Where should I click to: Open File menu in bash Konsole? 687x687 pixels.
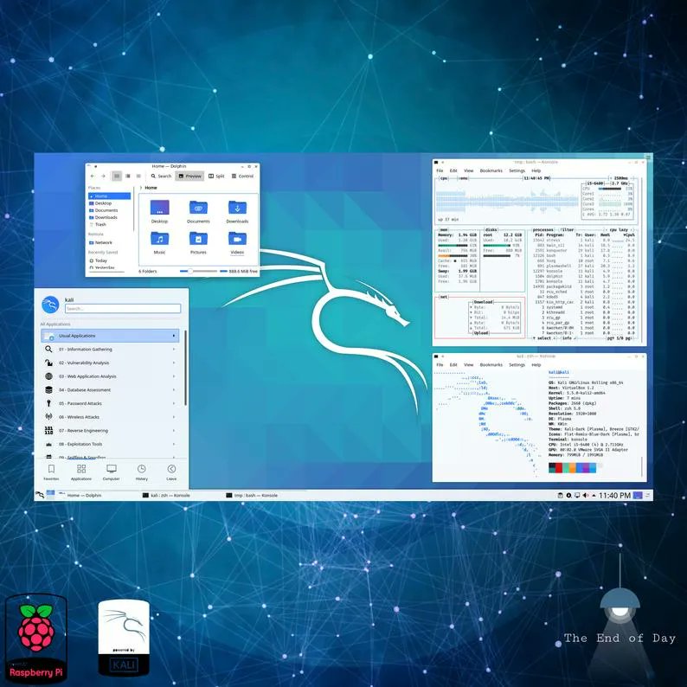click(x=440, y=170)
